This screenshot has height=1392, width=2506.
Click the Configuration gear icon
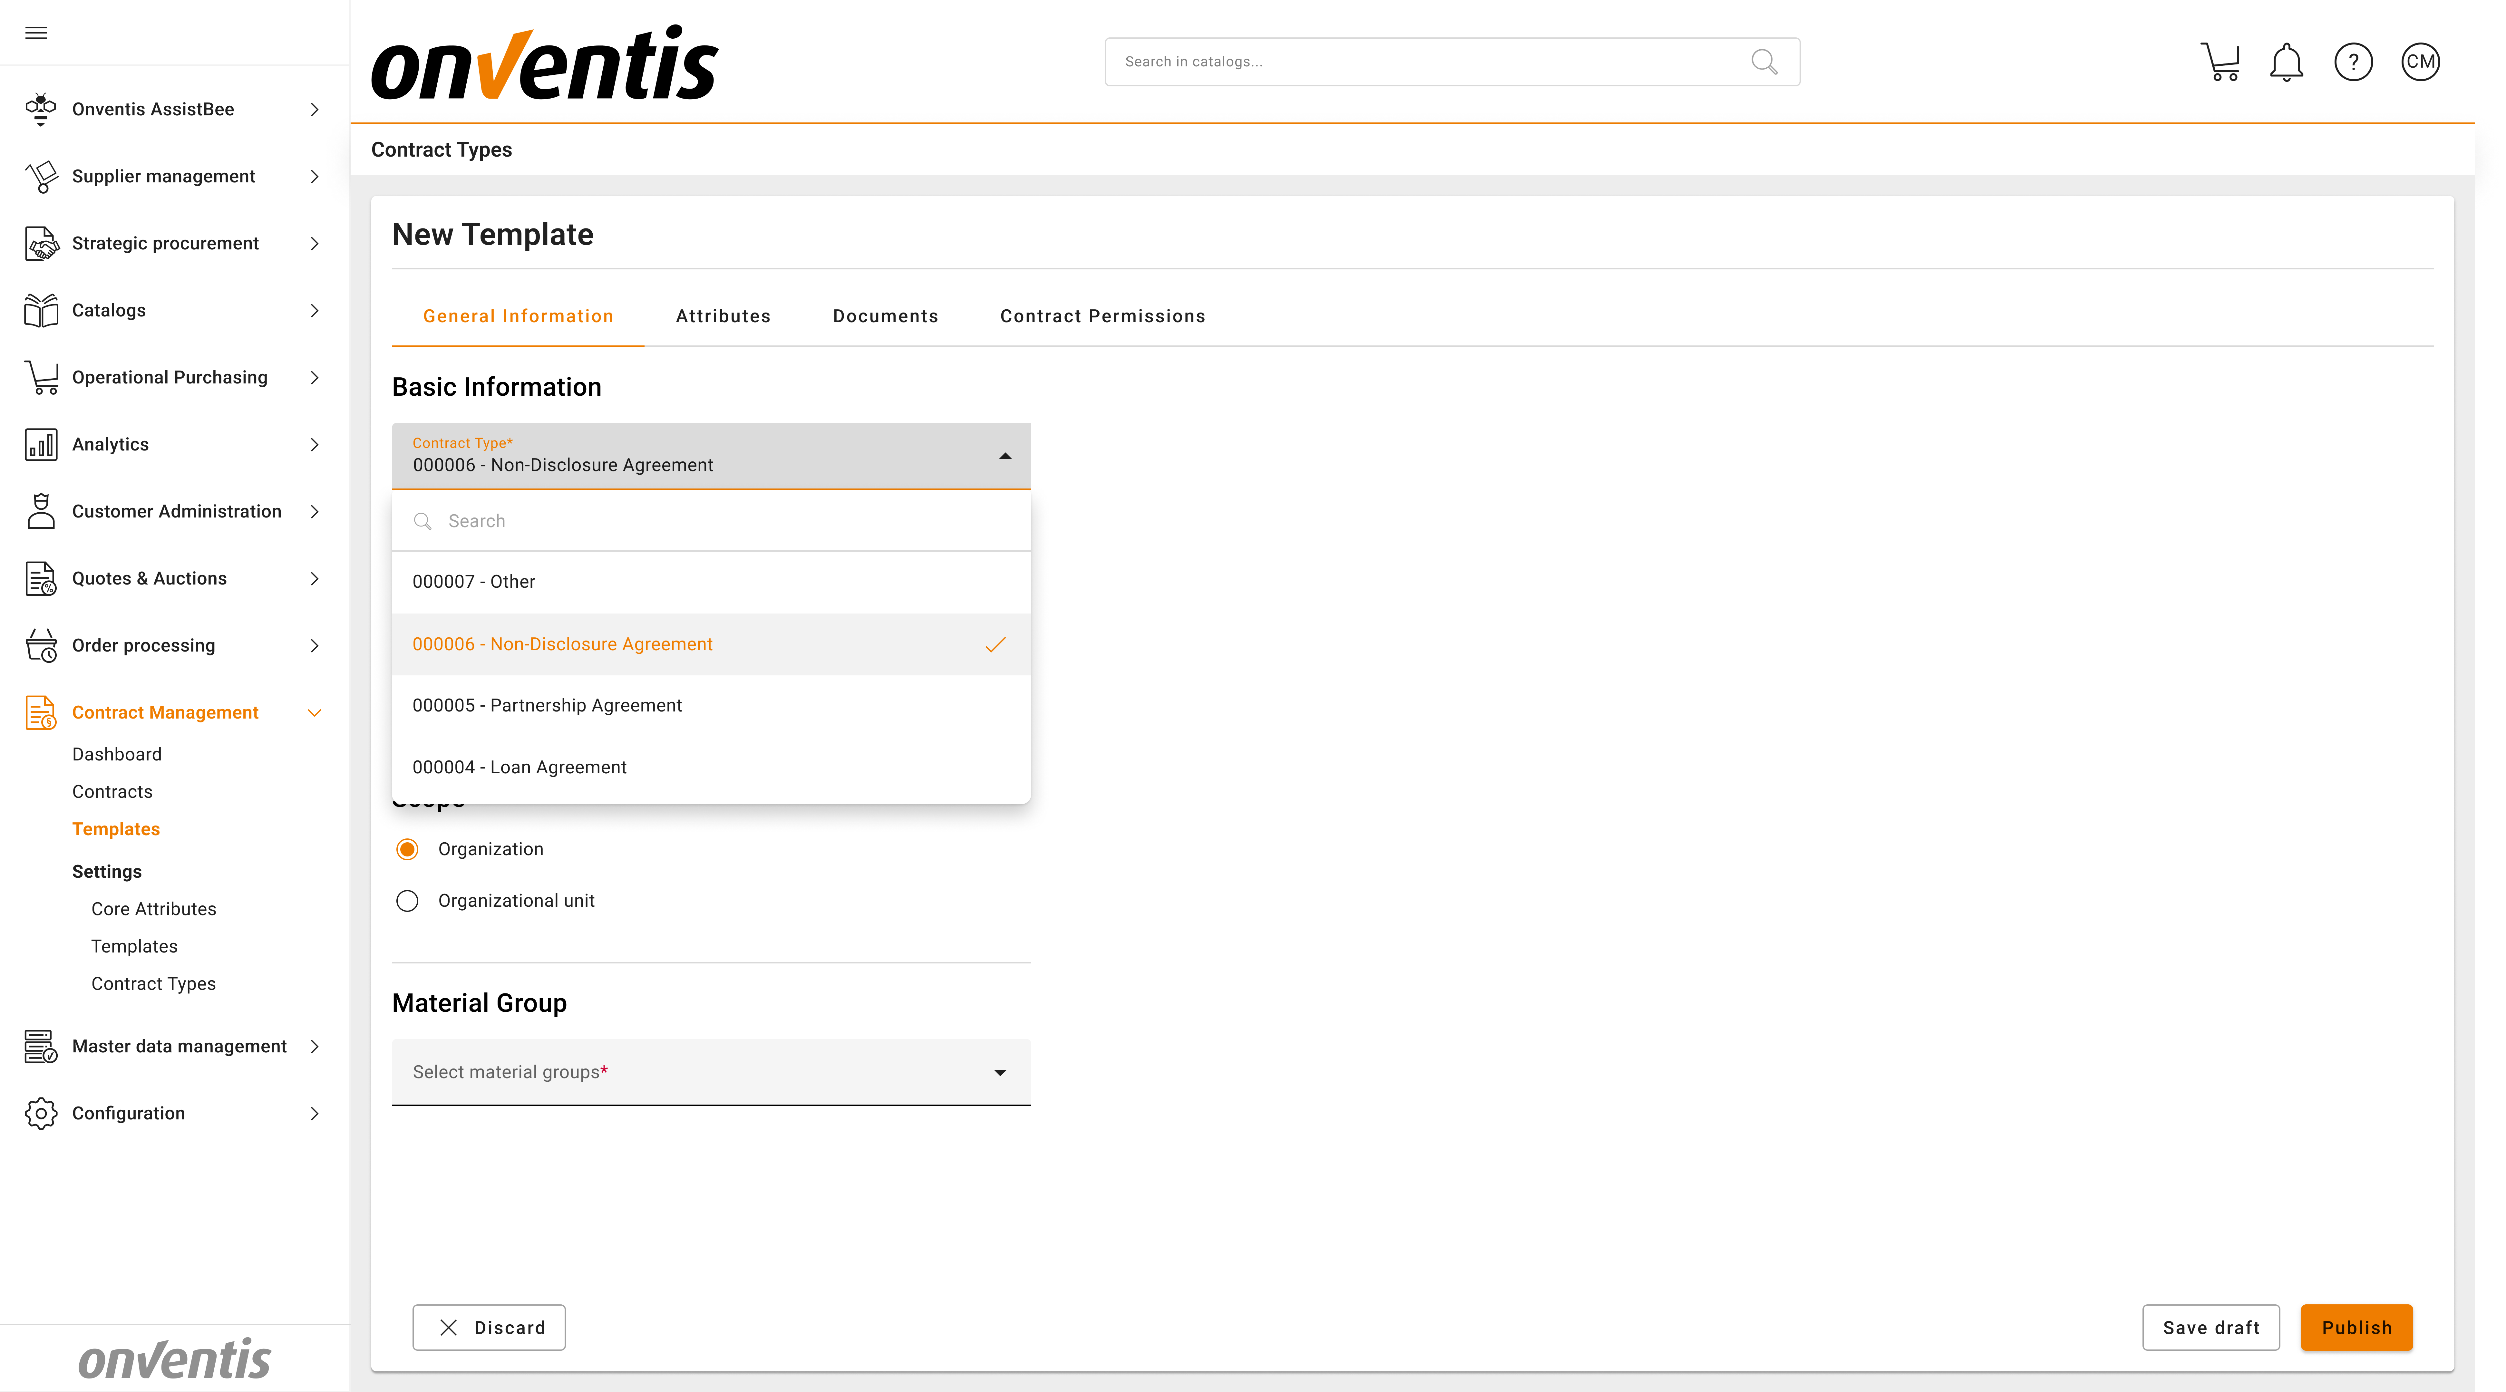click(x=41, y=1113)
